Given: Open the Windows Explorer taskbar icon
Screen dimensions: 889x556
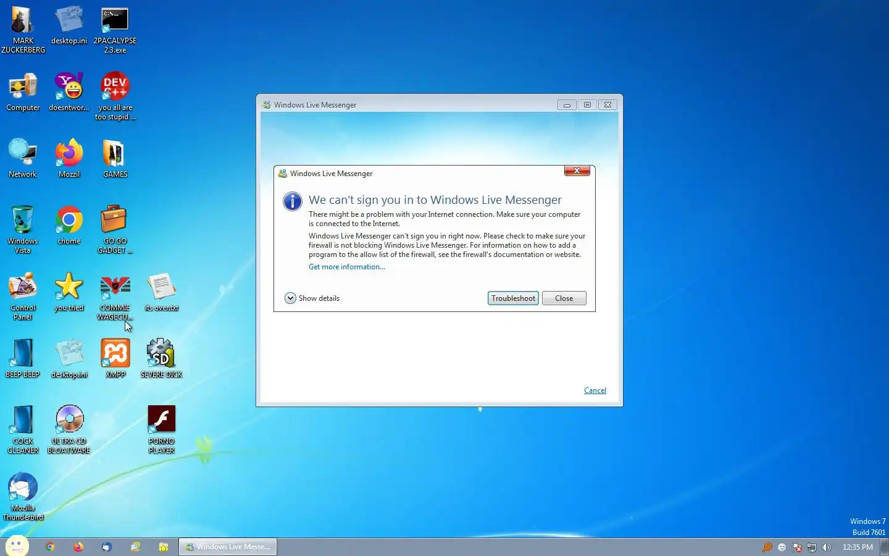Looking at the screenshot, I should click(x=135, y=547).
